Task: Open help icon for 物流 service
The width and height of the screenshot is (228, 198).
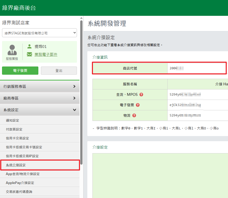Action: pos(134,115)
